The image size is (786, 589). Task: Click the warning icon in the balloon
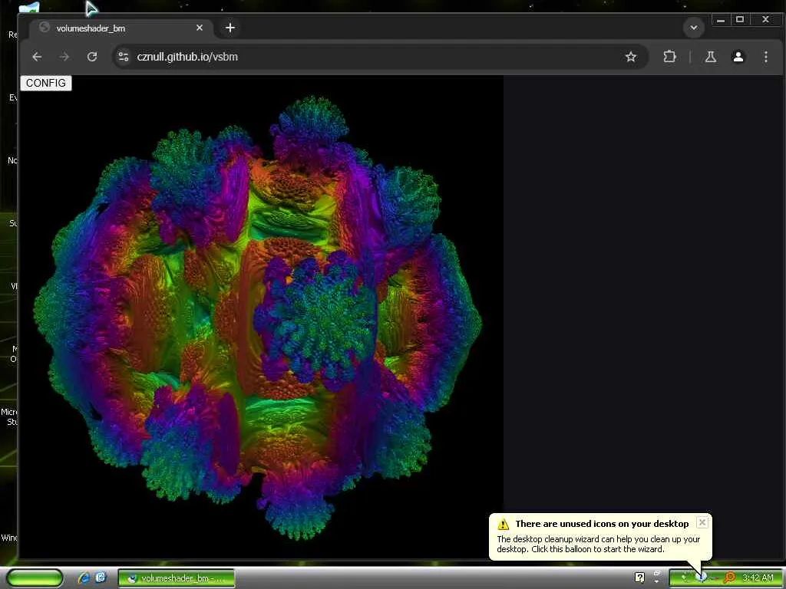click(x=503, y=525)
